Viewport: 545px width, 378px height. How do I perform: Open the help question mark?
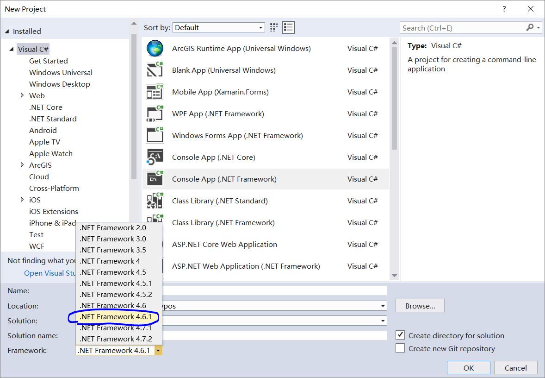[504, 9]
